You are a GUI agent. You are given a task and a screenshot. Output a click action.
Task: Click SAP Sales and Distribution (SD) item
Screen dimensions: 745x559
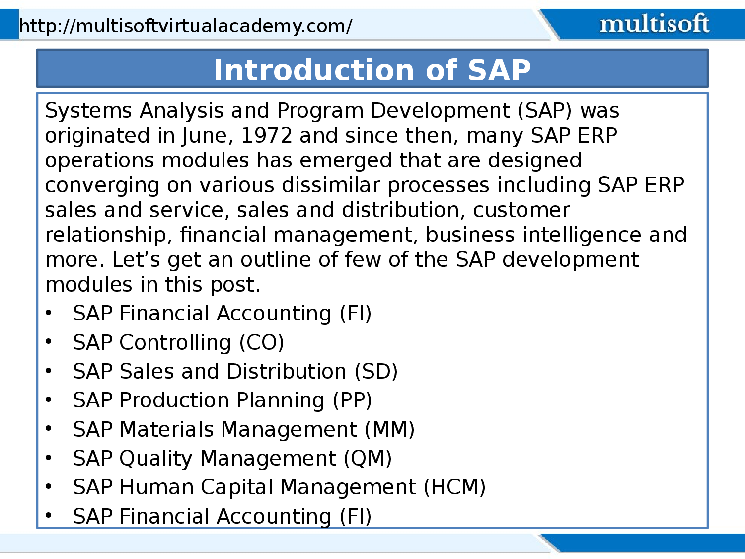[235, 371]
